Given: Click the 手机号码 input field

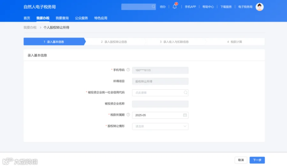Looking at the screenshot, I should (160, 70).
